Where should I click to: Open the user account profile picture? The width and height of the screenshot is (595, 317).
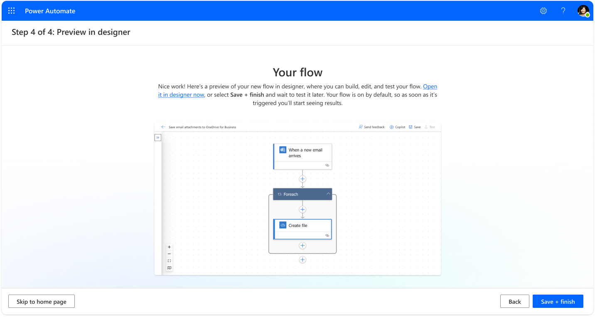(583, 11)
